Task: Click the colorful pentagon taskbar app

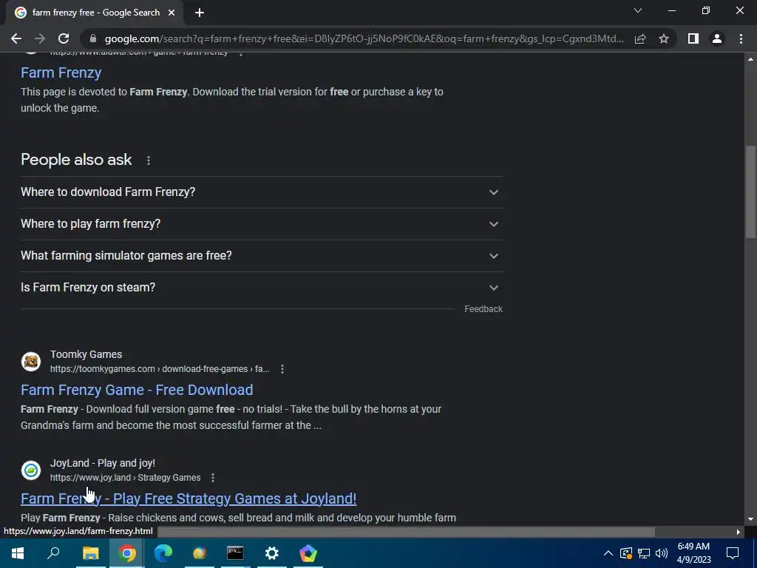Action: 308,553
